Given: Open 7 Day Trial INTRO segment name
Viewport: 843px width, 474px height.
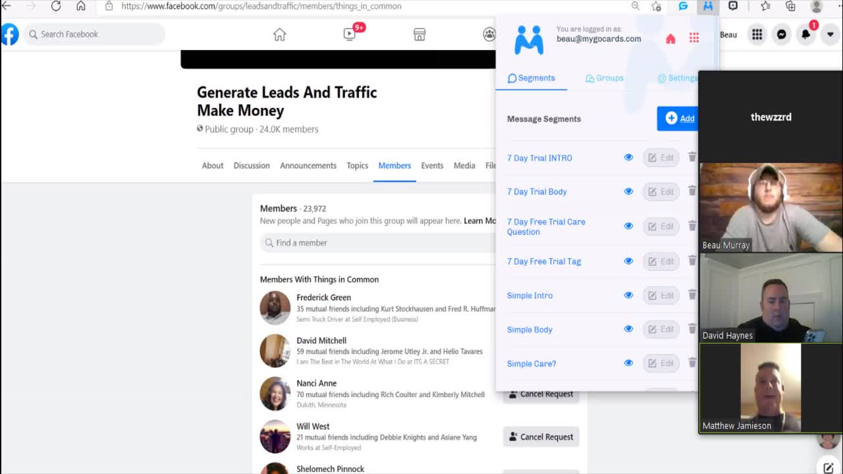Looking at the screenshot, I should 539,158.
